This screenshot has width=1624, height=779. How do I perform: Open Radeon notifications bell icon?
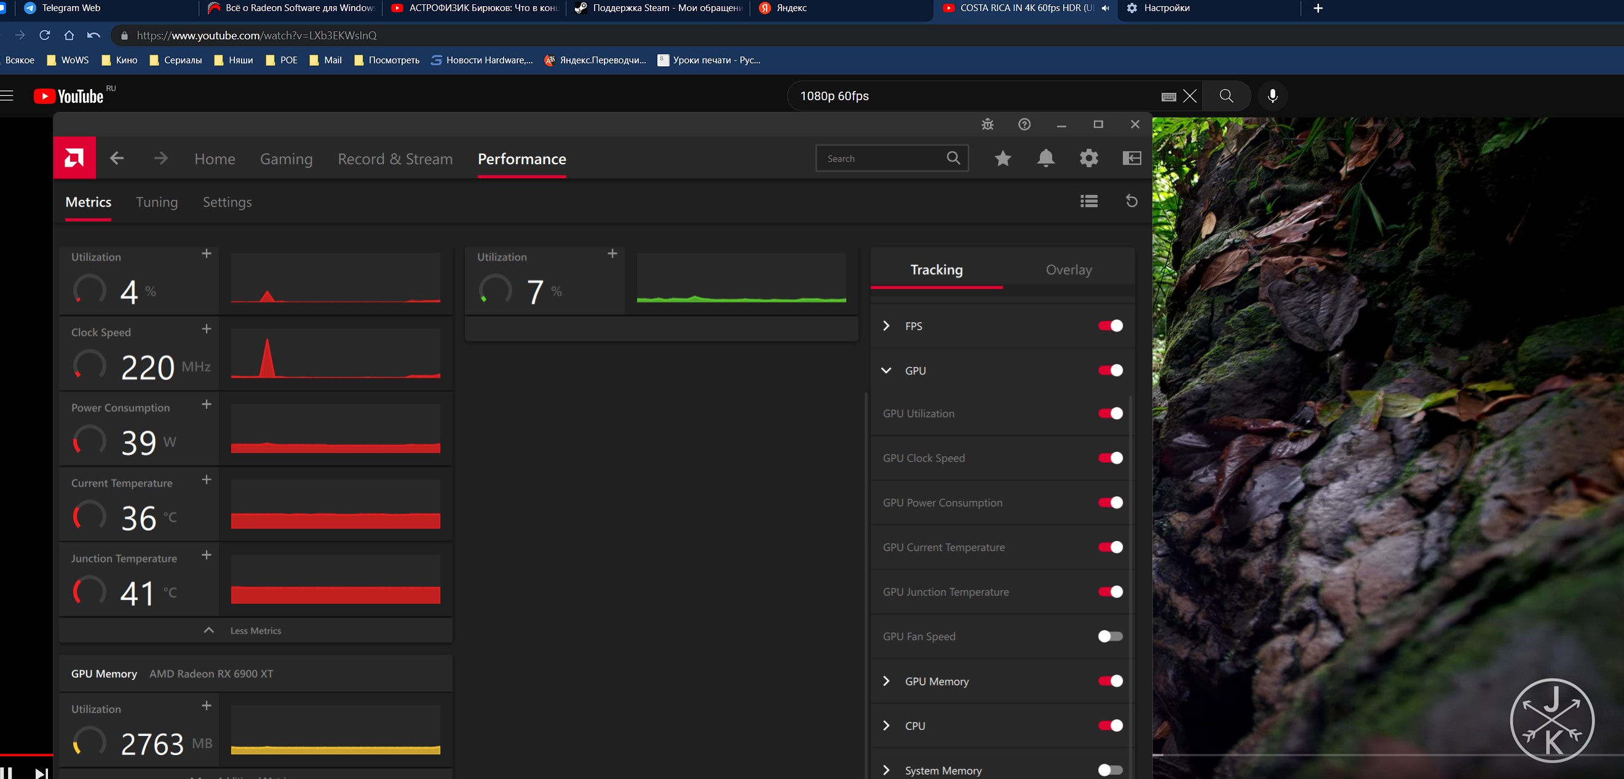point(1045,158)
